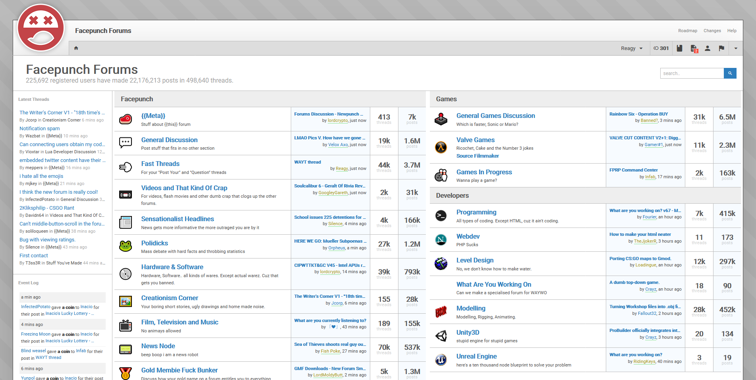Click the 301 coins counter

pyautogui.click(x=661, y=48)
